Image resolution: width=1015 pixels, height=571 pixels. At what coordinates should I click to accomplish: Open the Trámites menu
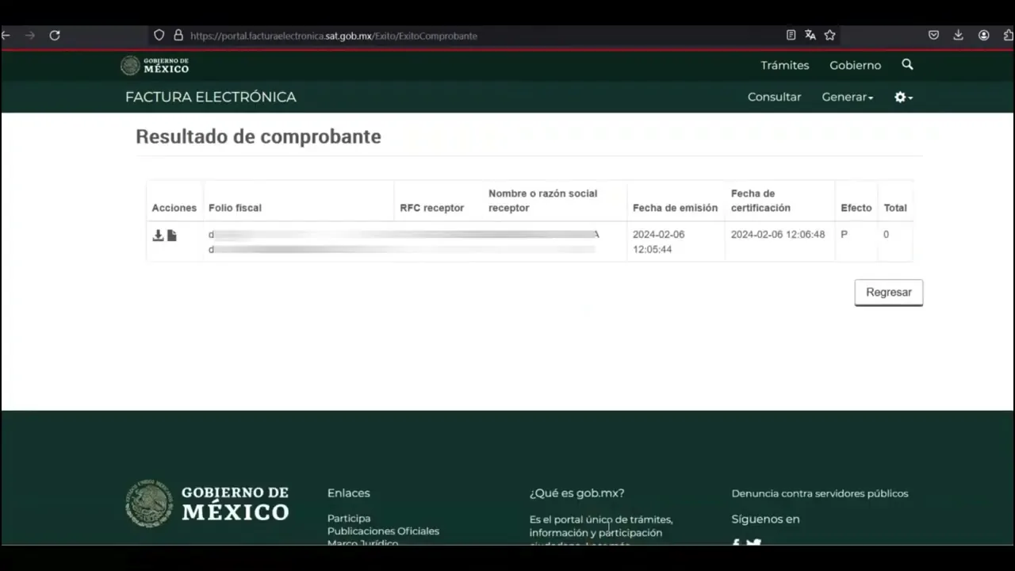coord(785,65)
